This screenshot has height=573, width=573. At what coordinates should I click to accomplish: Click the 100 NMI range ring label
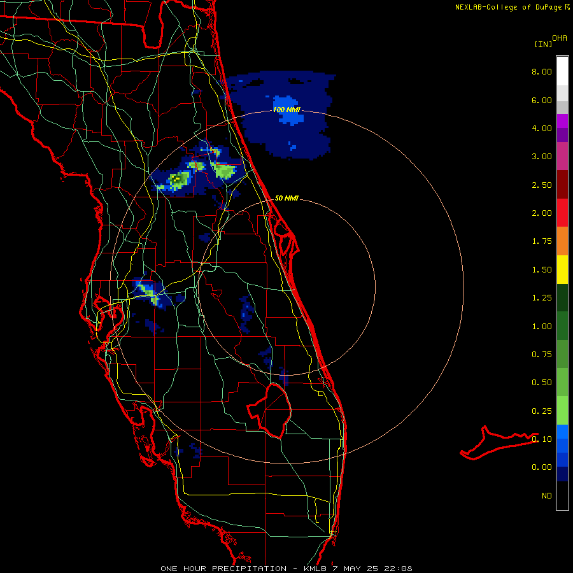286,110
